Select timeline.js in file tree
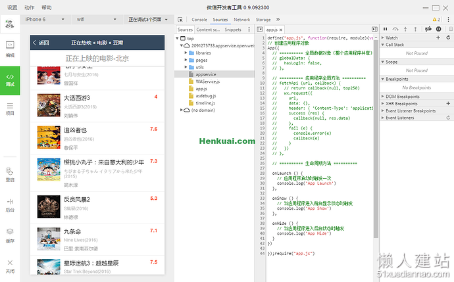 [205, 103]
